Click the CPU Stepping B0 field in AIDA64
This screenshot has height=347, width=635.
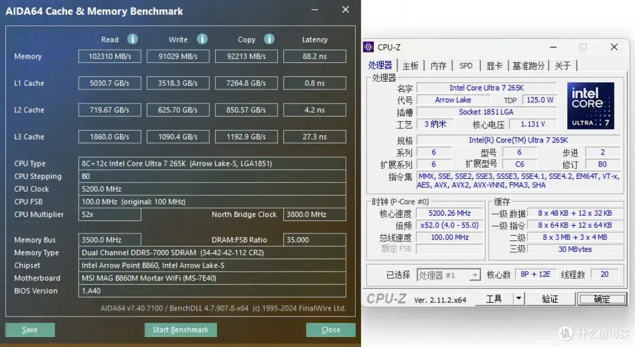tap(212, 176)
